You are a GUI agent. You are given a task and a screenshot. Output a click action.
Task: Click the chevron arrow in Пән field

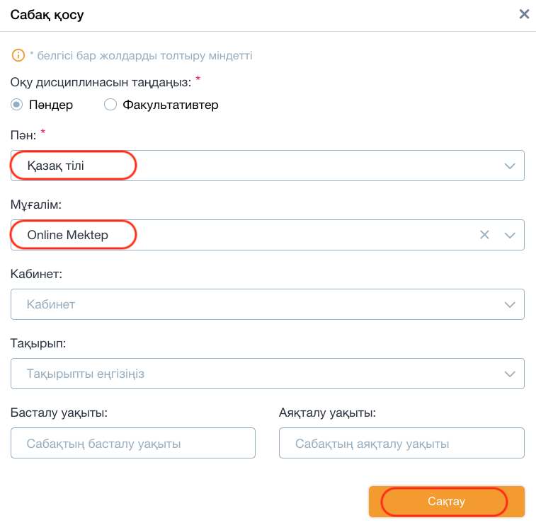[510, 166]
